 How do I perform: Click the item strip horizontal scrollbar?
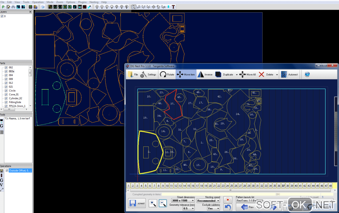[x=230, y=190]
